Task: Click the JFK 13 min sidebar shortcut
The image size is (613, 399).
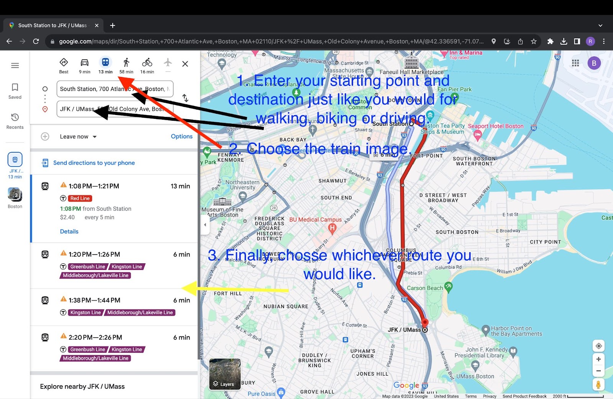Action: click(x=15, y=166)
